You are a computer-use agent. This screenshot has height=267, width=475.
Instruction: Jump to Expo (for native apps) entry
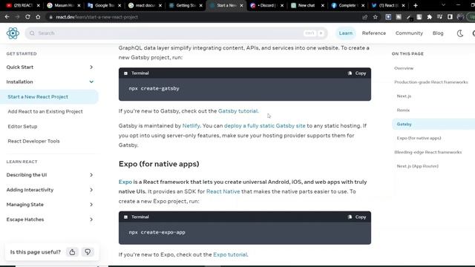(419, 138)
